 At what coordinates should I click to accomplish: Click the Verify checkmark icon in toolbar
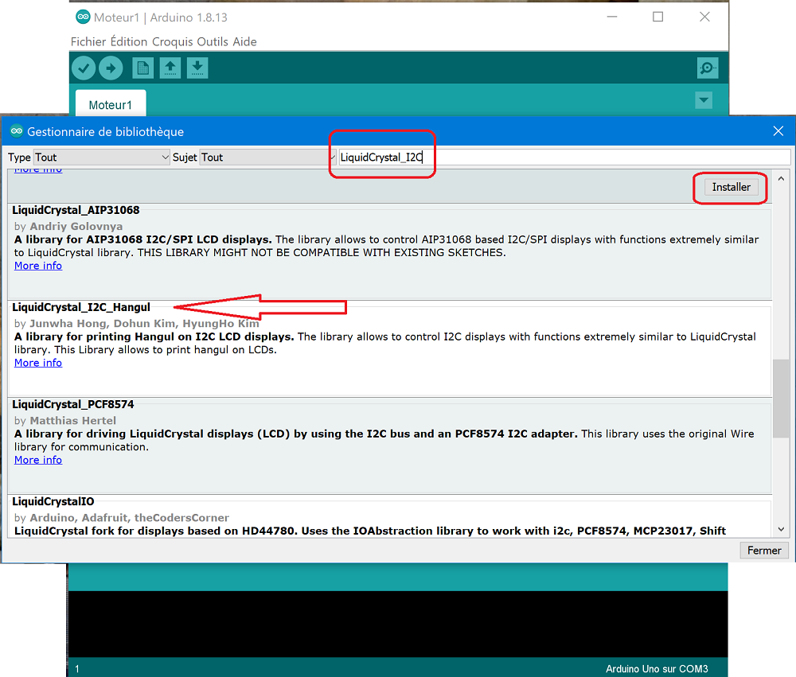[x=84, y=68]
